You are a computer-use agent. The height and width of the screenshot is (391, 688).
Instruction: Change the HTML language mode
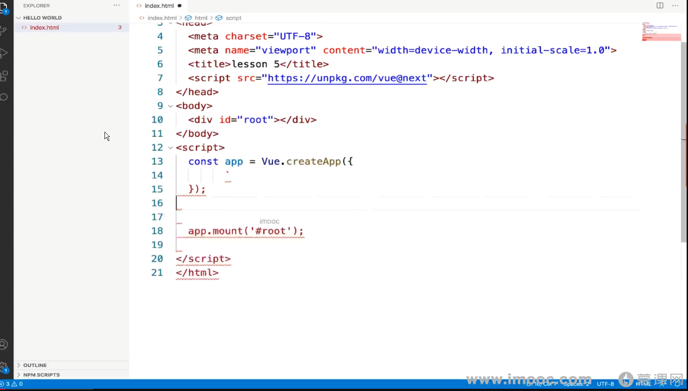point(644,384)
